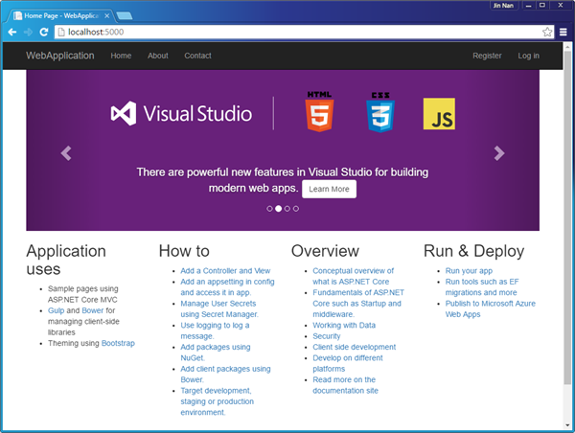The image size is (575, 433).
Task: Click the browser back arrow
Action: [12, 33]
